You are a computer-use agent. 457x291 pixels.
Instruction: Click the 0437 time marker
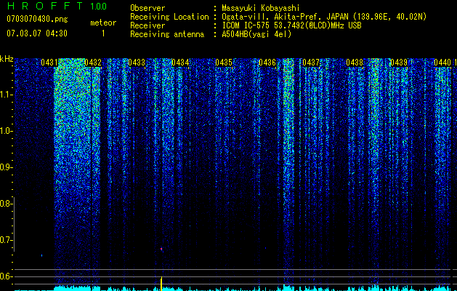pos(311,63)
